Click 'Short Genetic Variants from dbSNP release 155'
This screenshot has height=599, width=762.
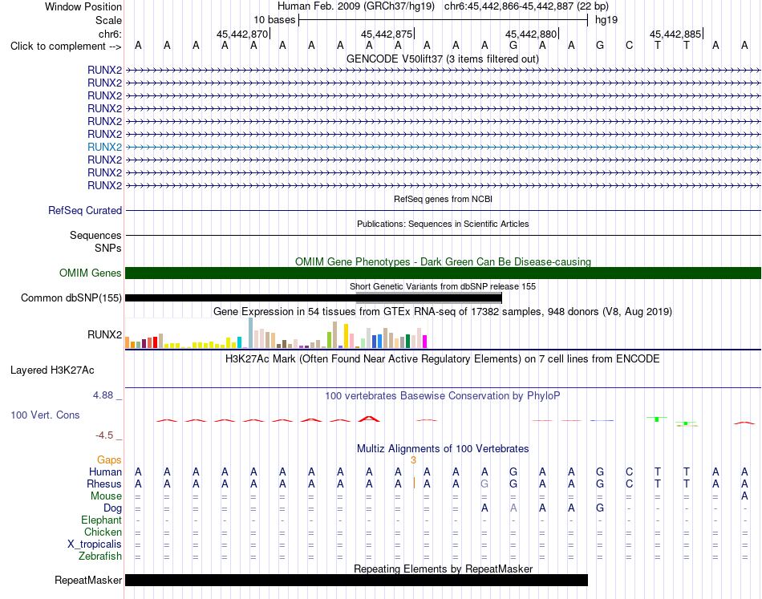[x=443, y=286]
